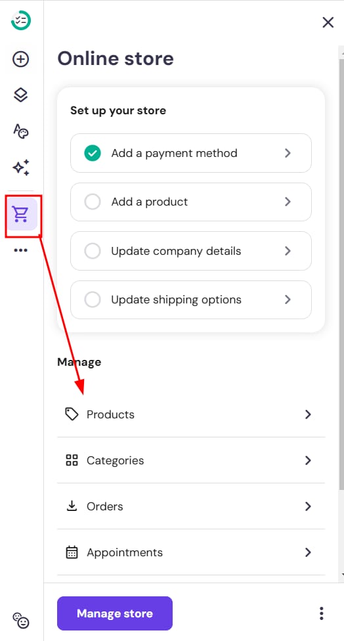
Task: Open the three-dot more sidebar icon
Action: [x=21, y=250]
